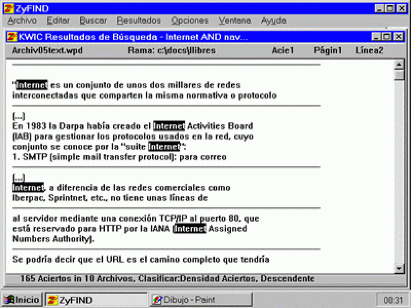
Task: Click highlighted Internet hit before Activities Board
Action: click(169, 126)
